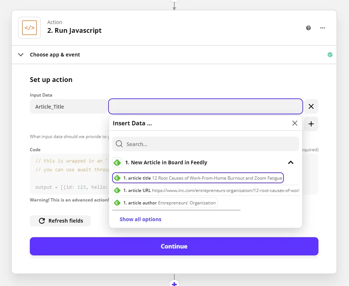Image resolution: width=349 pixels, height=286 pixels.
Task: Click Show all options link
Action: point(140,219)
